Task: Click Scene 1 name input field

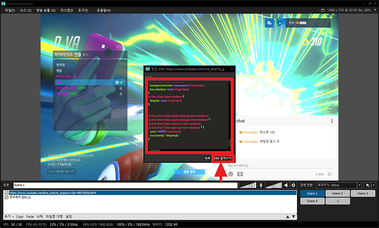Action: [x=125, y=185]
